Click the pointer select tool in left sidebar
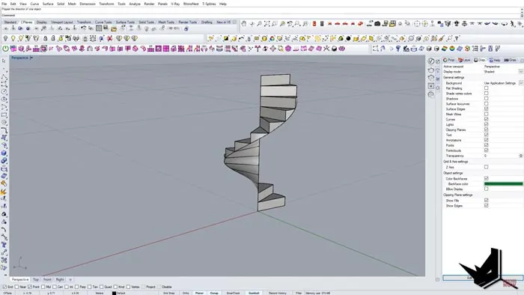Screen dimensions: 524x295 [x=4, y=61]
